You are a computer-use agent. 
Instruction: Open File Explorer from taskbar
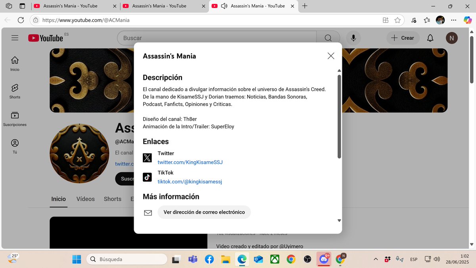pyautogui.click(x=226, y=259)
